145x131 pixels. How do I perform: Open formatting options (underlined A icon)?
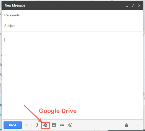click(26, 125)
